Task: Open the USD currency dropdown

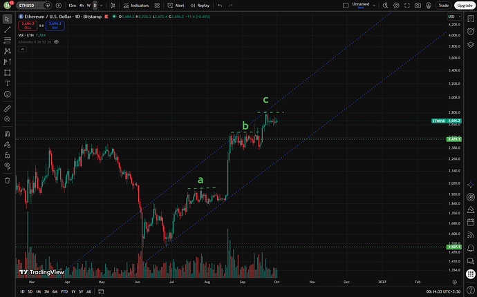Action: 454,17
